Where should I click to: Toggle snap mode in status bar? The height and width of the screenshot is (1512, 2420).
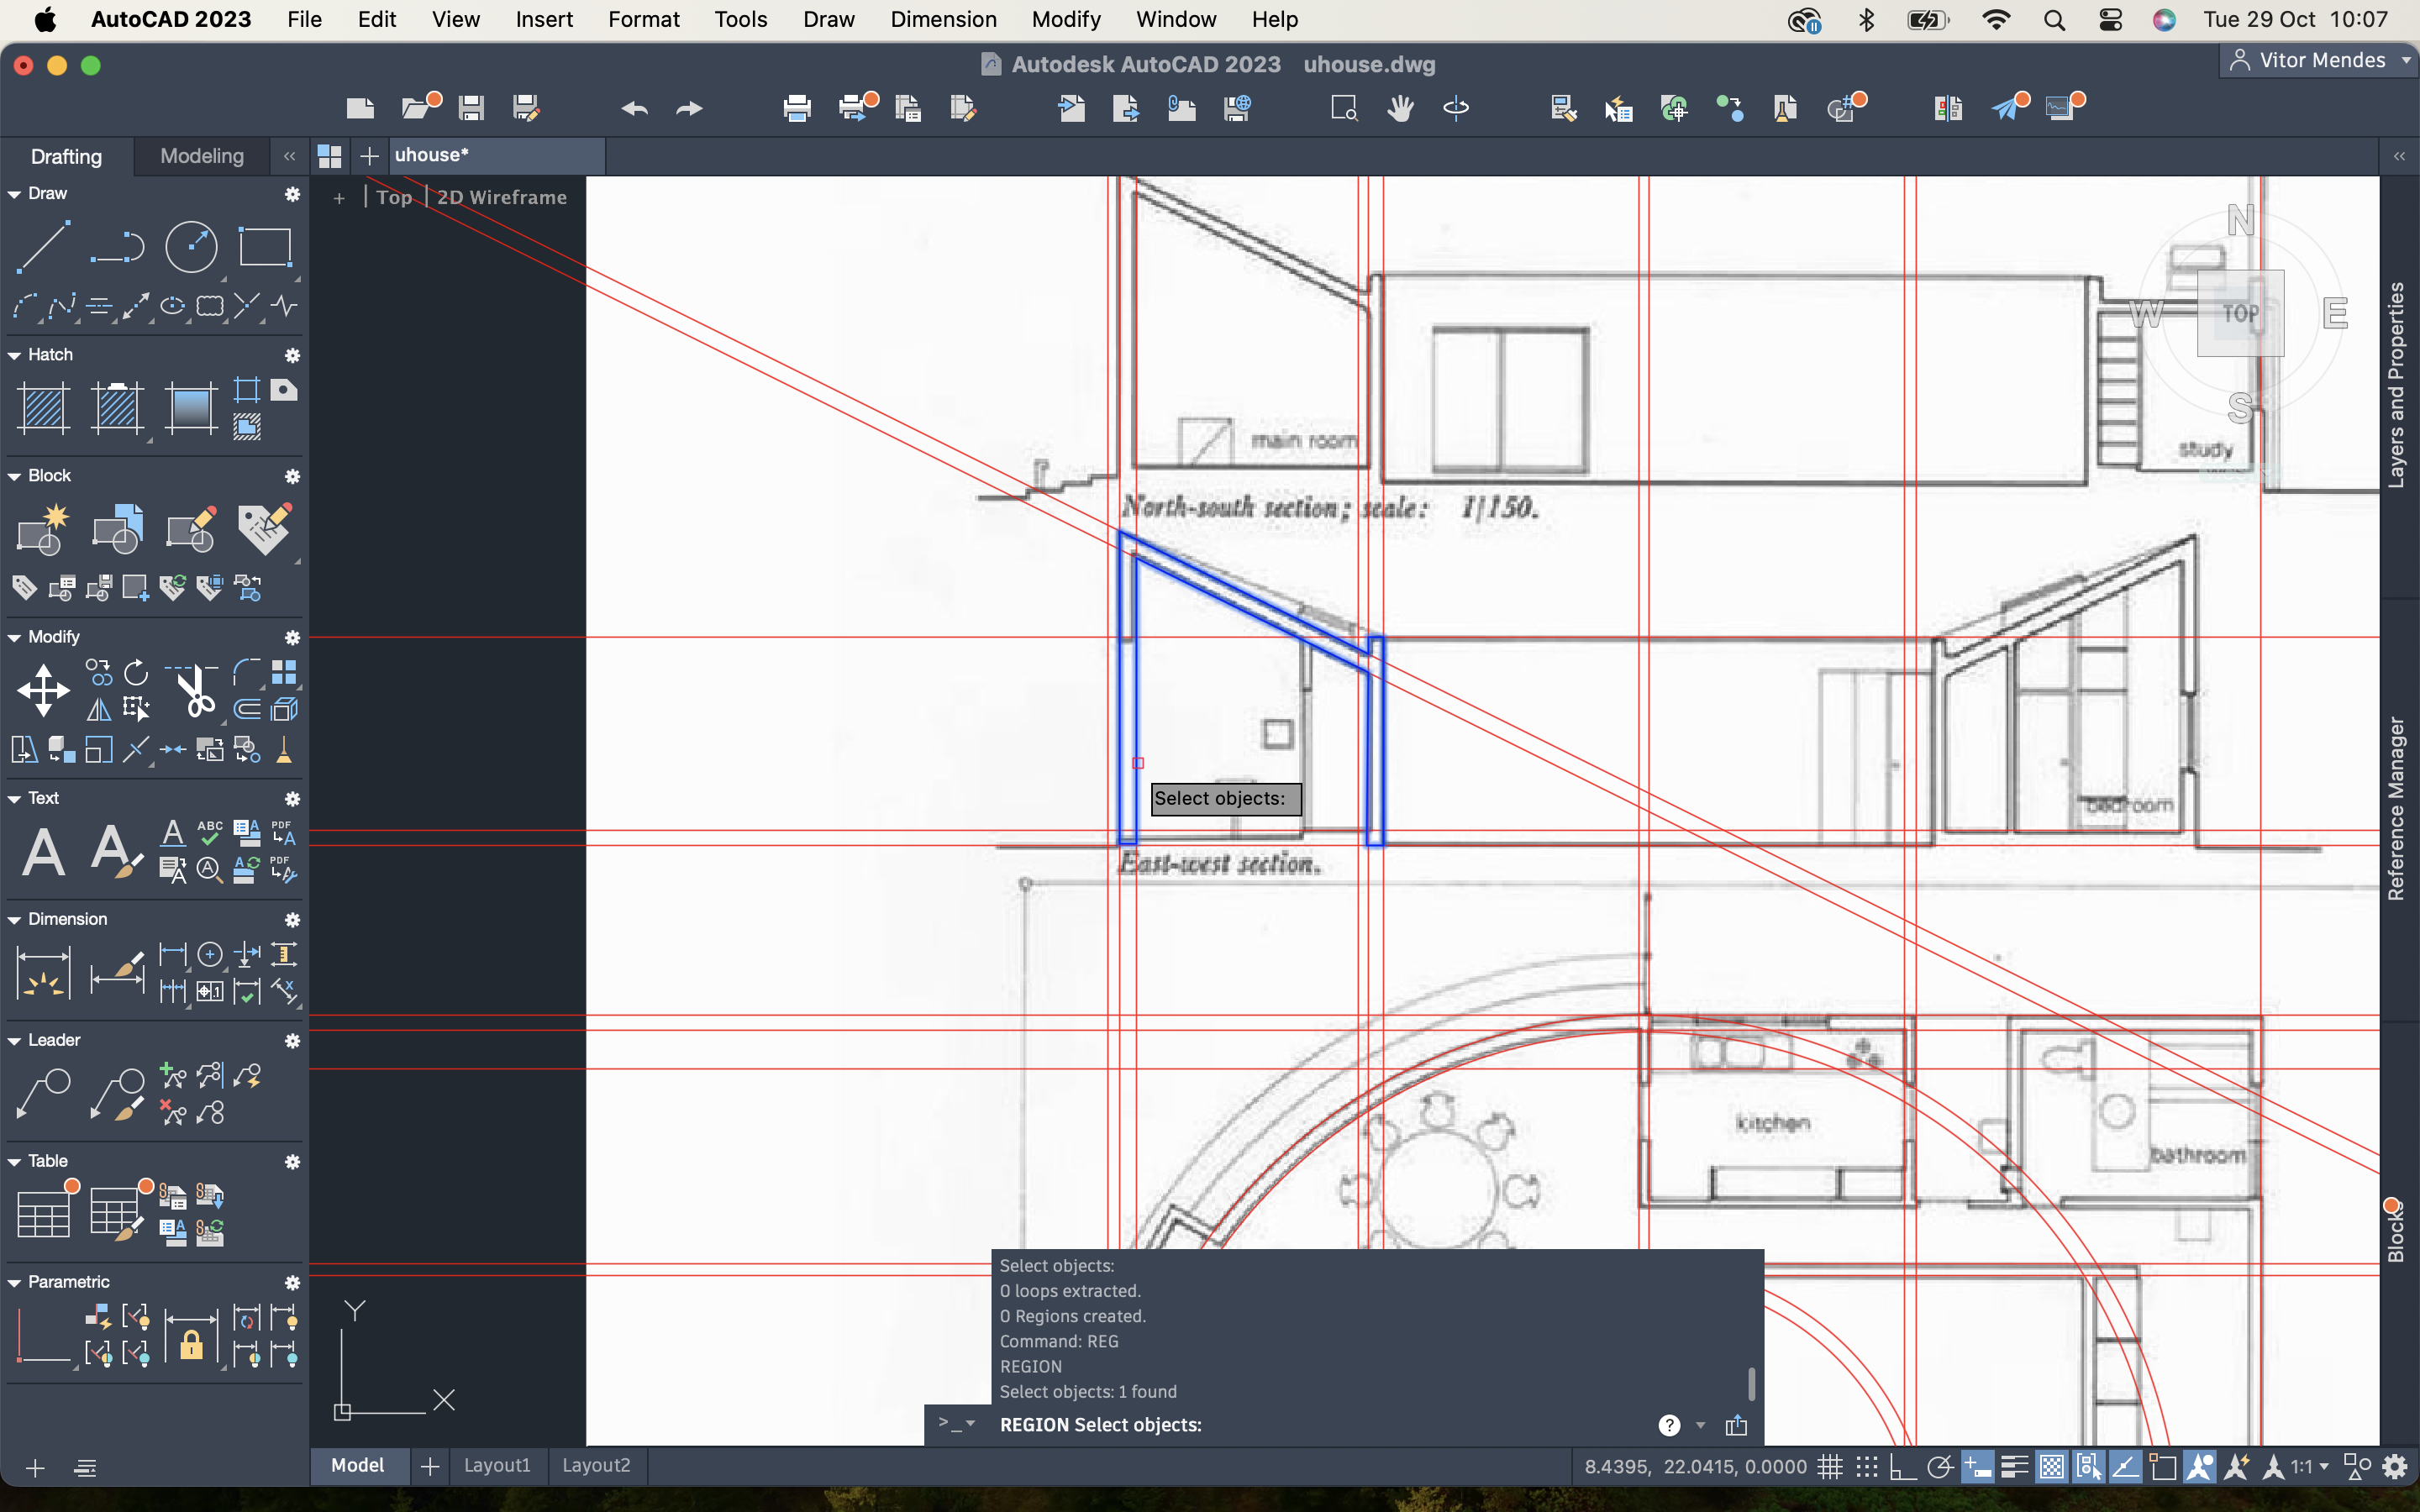click(1866, 1467)
